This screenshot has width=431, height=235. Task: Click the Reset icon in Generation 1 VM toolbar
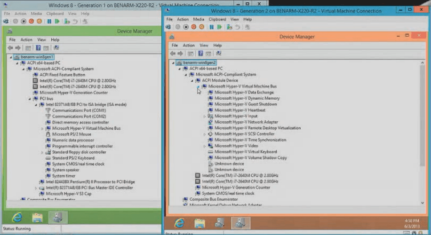pyautogui.click(x=57, y=21)
